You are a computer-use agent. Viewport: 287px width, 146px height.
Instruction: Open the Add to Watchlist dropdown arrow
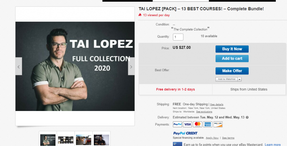click(239, 79)
